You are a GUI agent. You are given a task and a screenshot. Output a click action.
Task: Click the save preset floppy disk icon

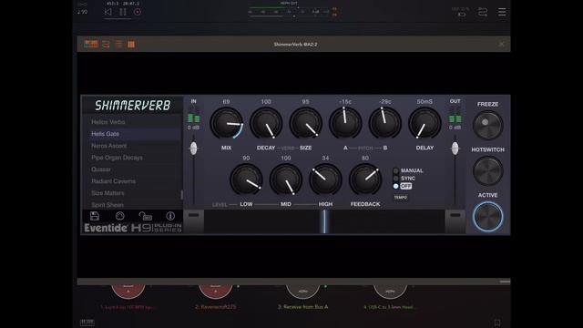pyautogui.click(x=95, y=216)
